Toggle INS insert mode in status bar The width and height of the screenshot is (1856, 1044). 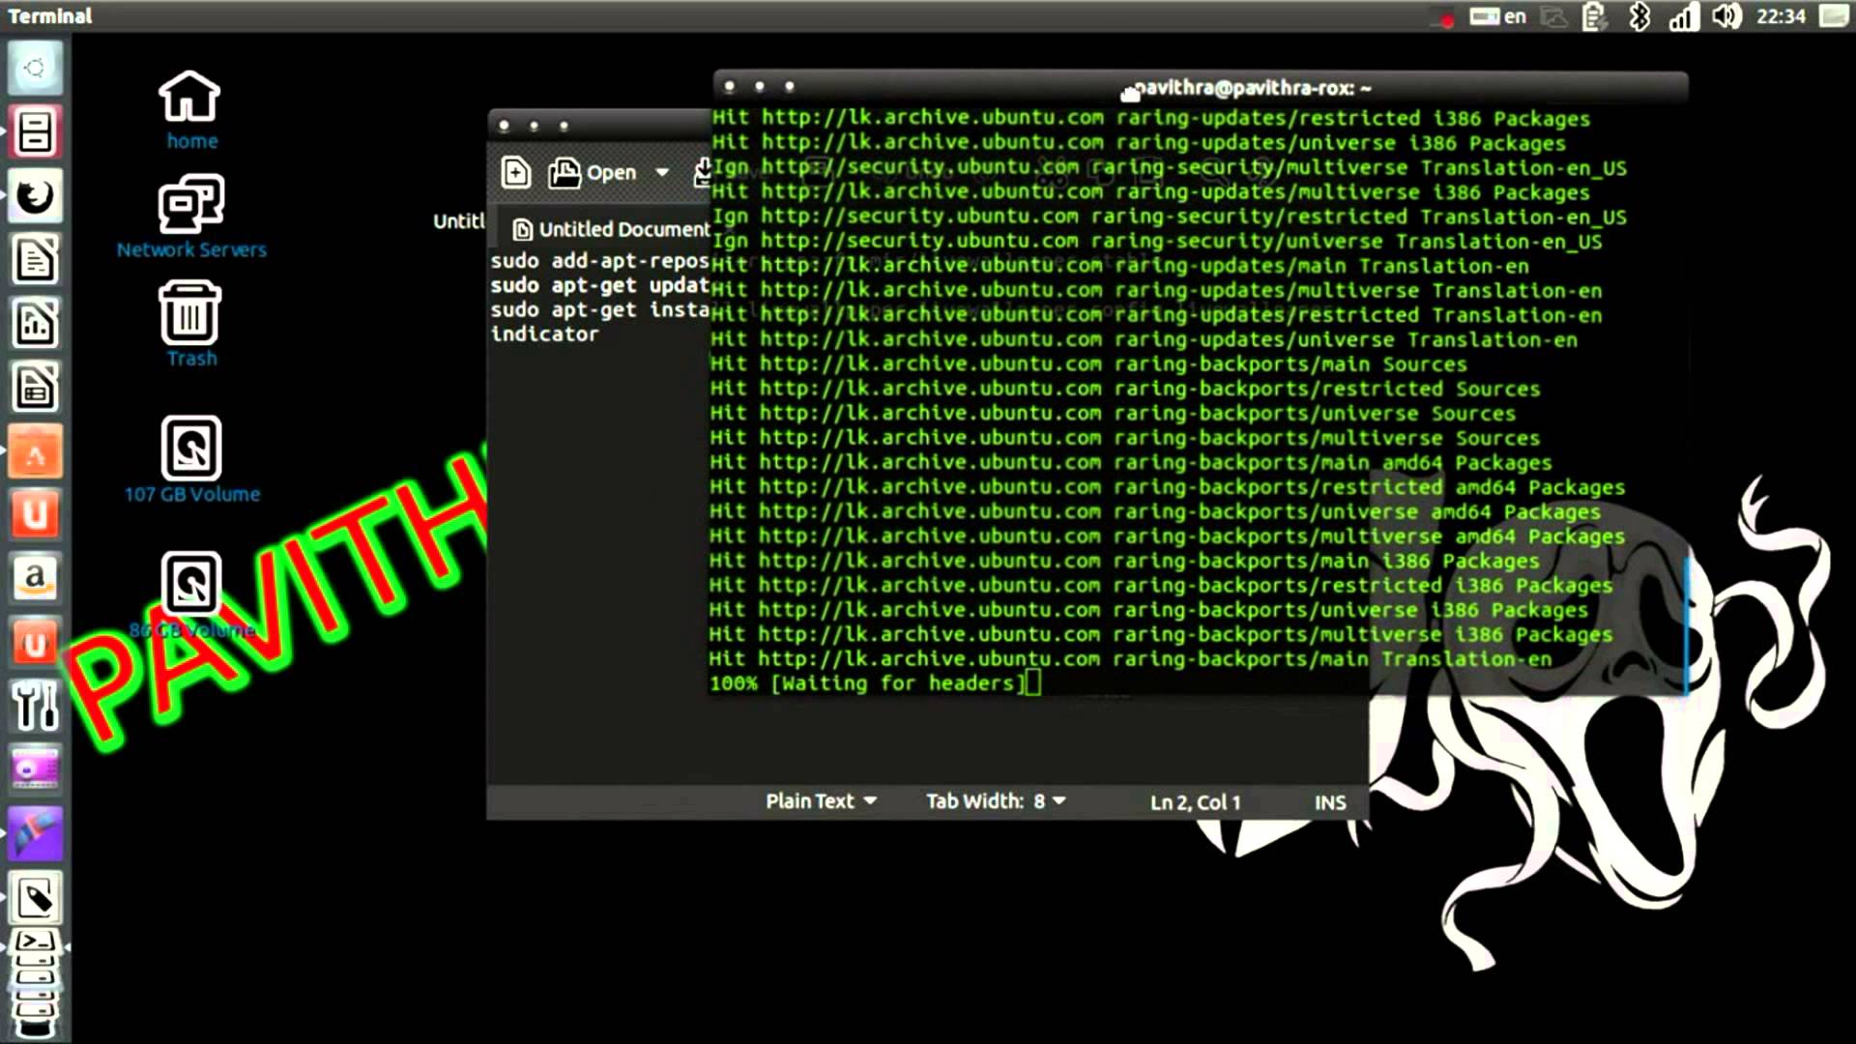point(1329,802)
